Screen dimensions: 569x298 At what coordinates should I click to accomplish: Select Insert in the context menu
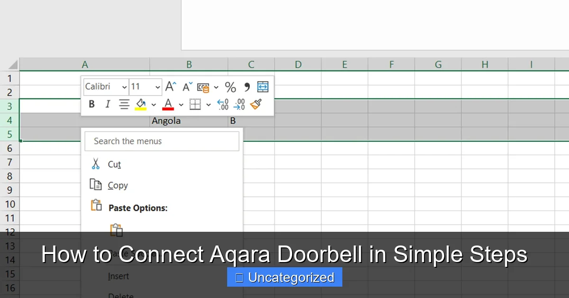(119, 276)
